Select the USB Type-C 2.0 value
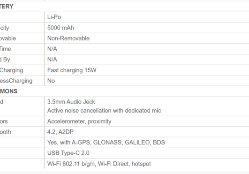 click(x=68, y=153)
